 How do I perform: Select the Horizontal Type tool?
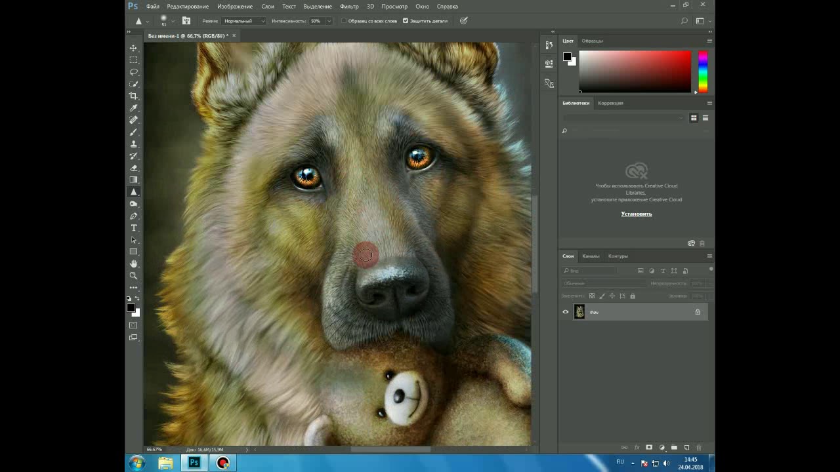coord(133,228)
